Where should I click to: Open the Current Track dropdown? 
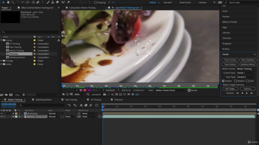click(x=246, y=73)
